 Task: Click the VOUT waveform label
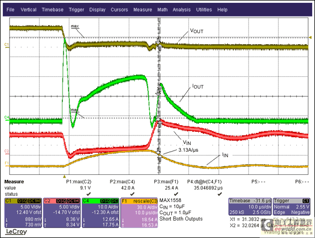[x=197, y=31]
